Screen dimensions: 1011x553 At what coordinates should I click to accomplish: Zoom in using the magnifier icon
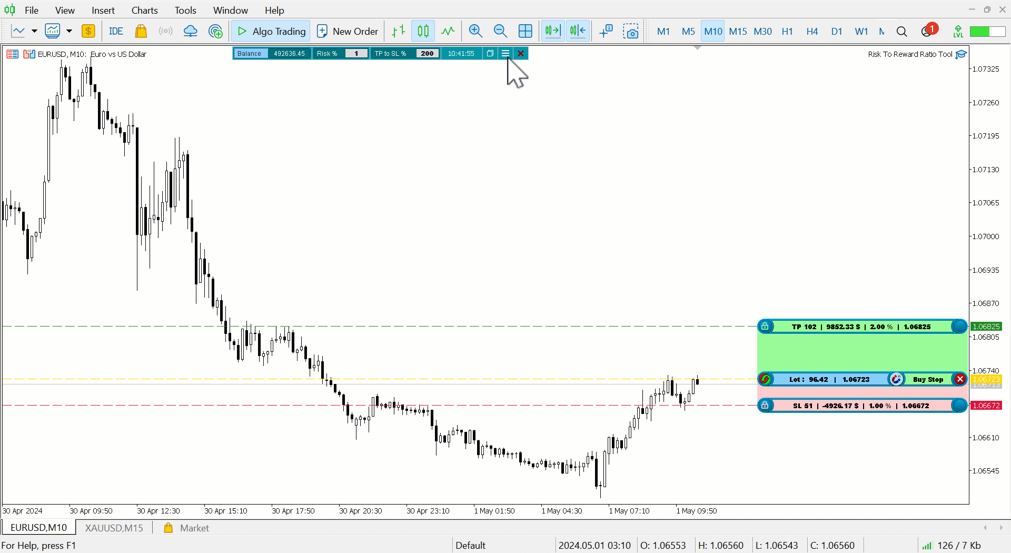[x=475, y=31]
